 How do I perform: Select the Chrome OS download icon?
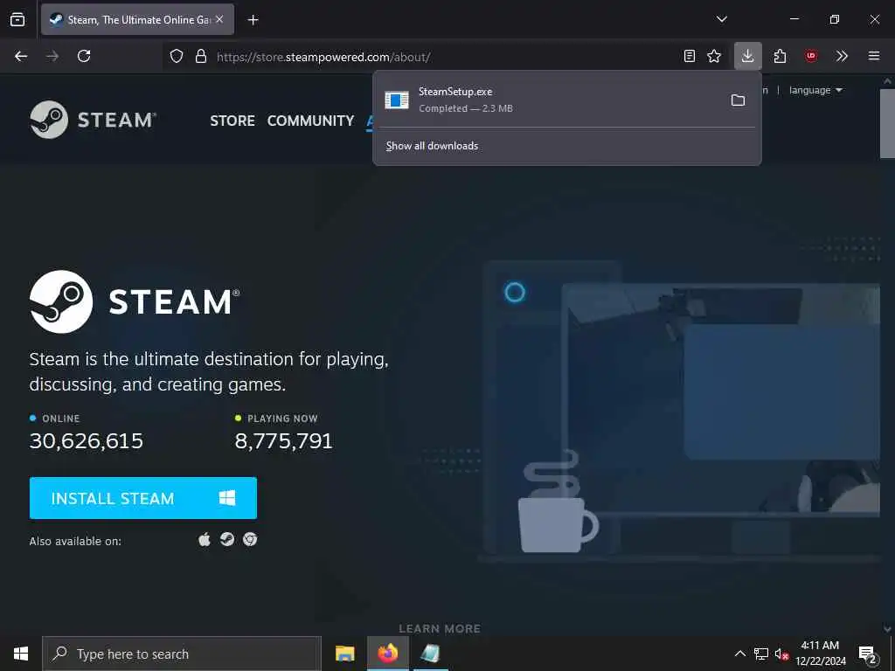pyautogui.click(x=250, y=539)
